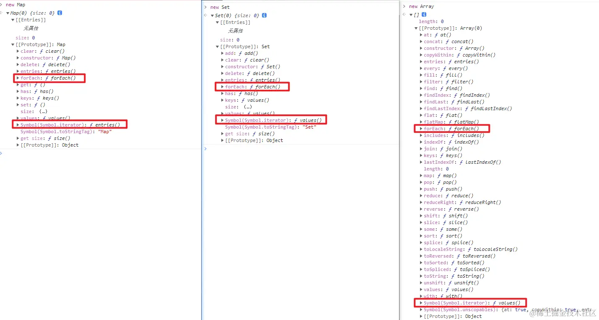Expand [[Prototype]]: Object in the Array panel
Viewport: 599px width, 320px height.
tap(421, 317)
